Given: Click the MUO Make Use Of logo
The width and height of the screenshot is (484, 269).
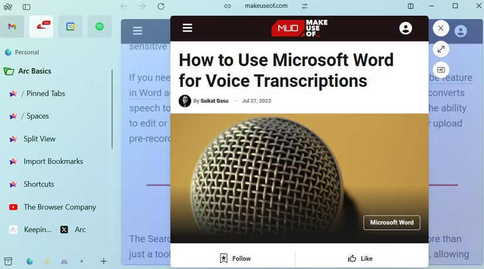Looking at the screenshot, I should click(299, 28).
